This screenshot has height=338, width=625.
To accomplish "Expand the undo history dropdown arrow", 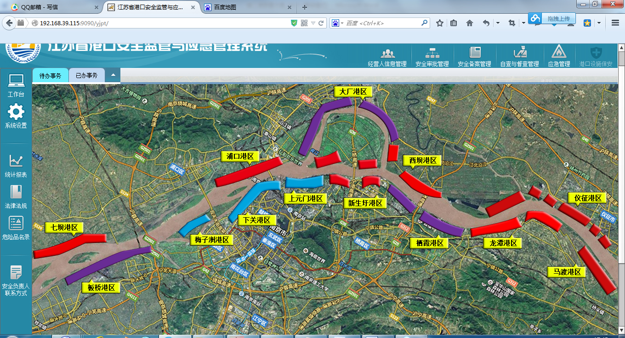I will [498, 23].
